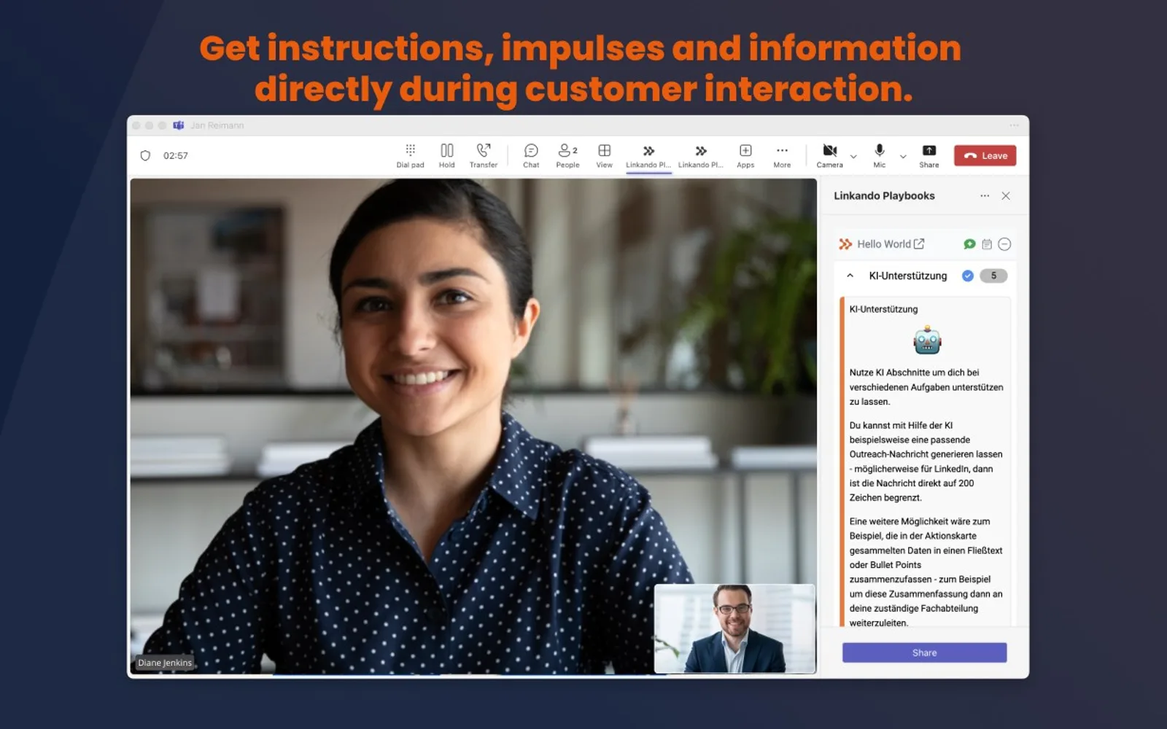
Task: Turn on the Camera
Action: (829, 155)
